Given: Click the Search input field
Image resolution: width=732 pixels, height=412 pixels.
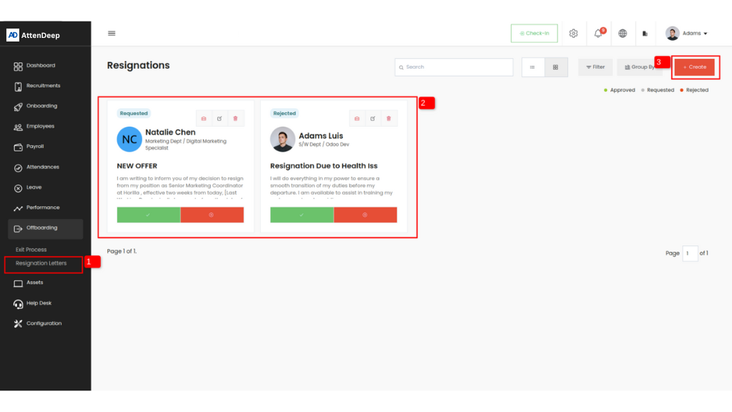Looking at the screenshot, I should 454,67.
